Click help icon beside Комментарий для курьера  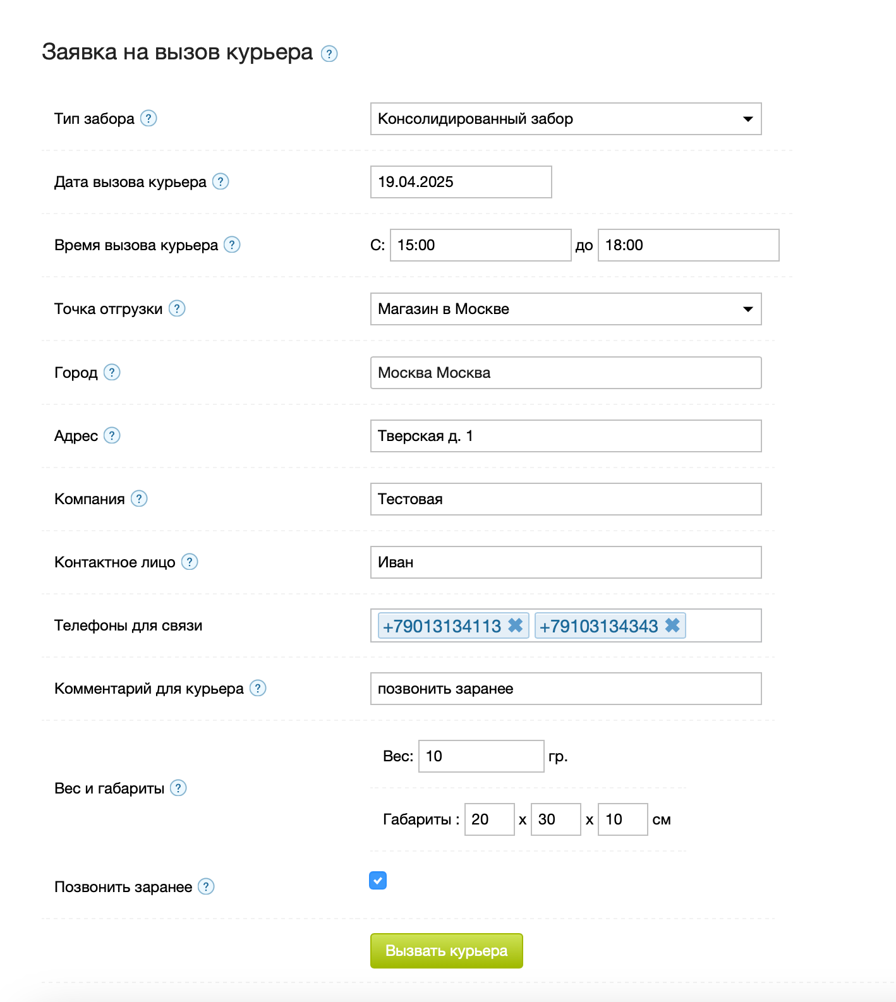pyautogui.click(x=258, y=688)
